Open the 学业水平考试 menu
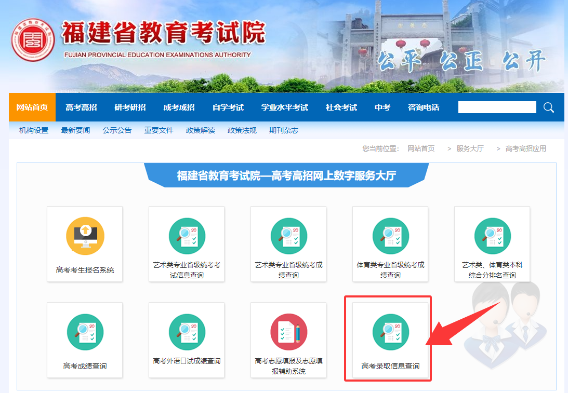The height and width of the screenshot is (393, 568). [x=285, y=107]
